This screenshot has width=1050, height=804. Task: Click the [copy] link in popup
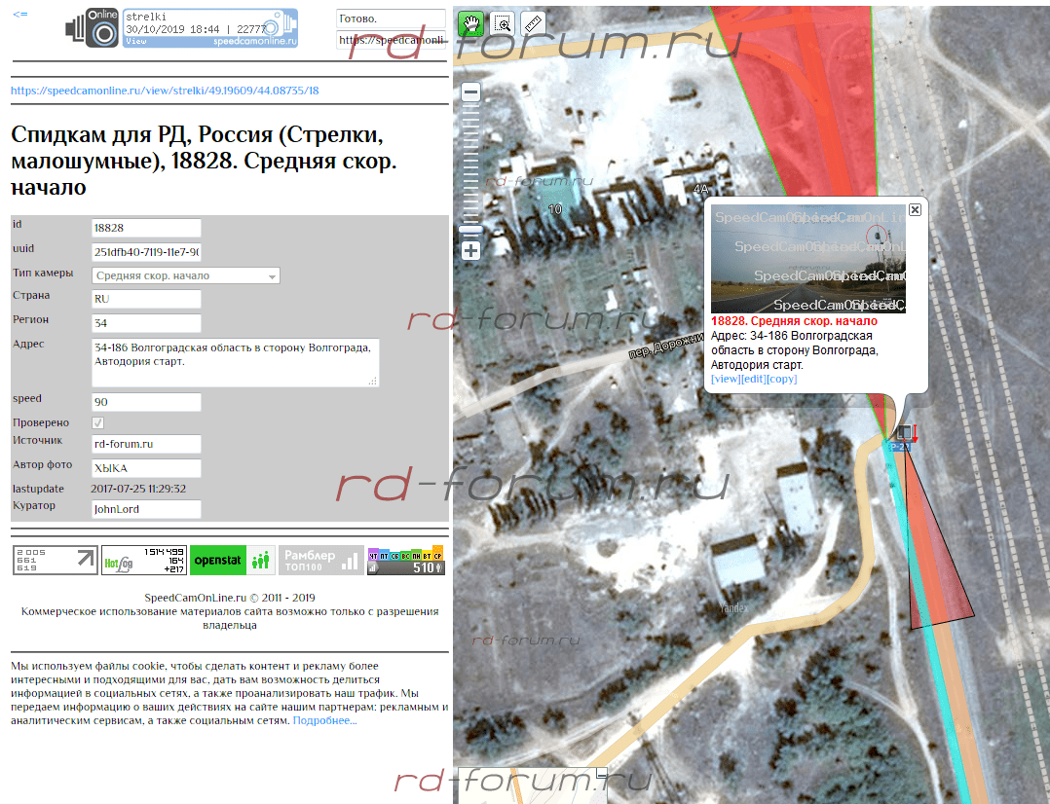pyautogui.click(x=782, y=379)
